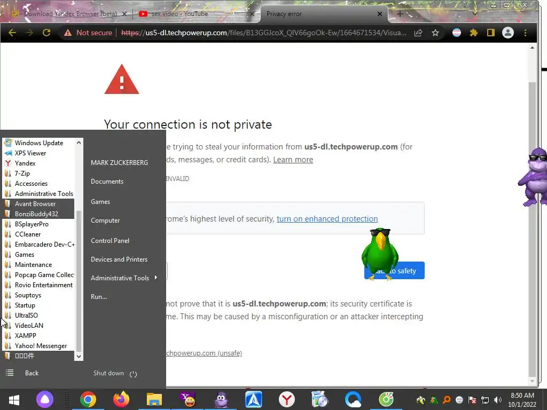
Task: Open the blue Edge-like taskbar icon
Action: (353, 399)
